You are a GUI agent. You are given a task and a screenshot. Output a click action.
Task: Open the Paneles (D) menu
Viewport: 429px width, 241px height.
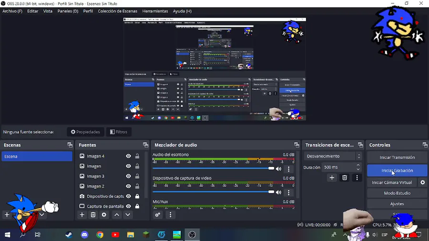[x=68, y=11]
